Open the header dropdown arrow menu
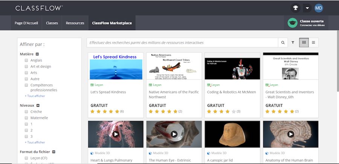This screenshot has width=339, height=164. 307,8
